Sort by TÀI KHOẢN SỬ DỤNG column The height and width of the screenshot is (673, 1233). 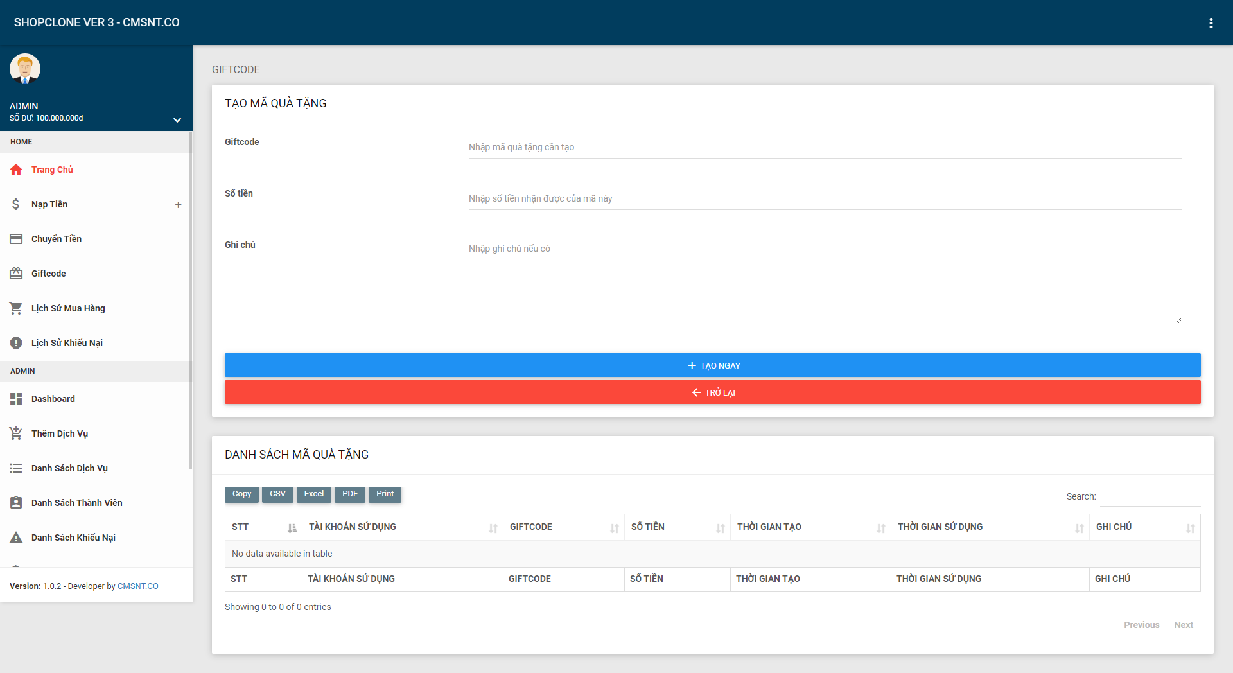pyautogui.click(x=402, y=527)
